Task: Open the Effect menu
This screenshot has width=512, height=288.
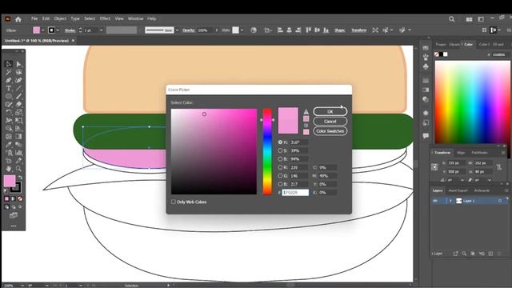Action: coord(105,18)
